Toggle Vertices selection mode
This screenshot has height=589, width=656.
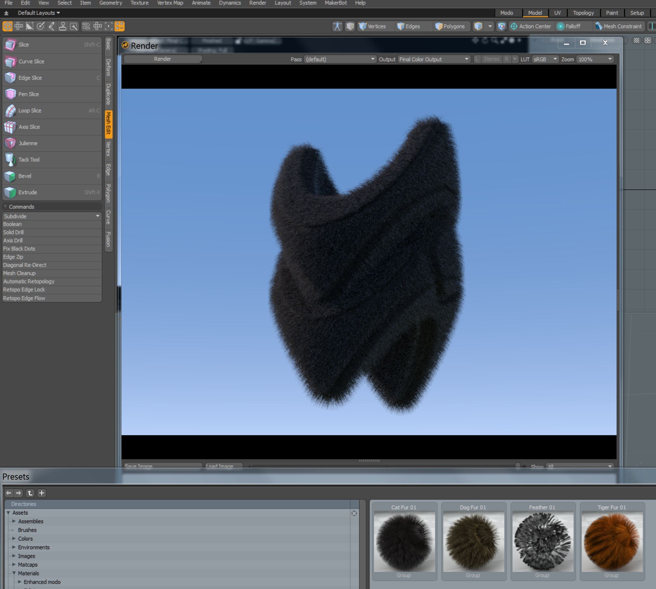(373, 26)
